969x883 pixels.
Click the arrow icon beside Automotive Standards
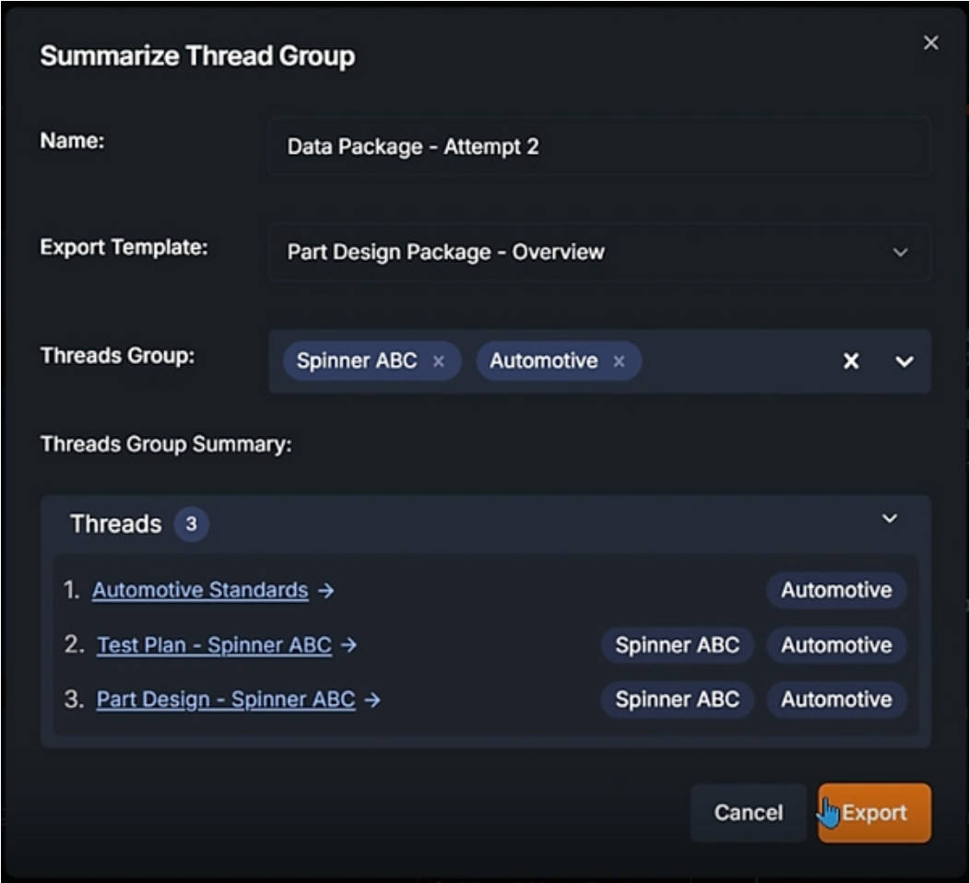click(325, 590)
